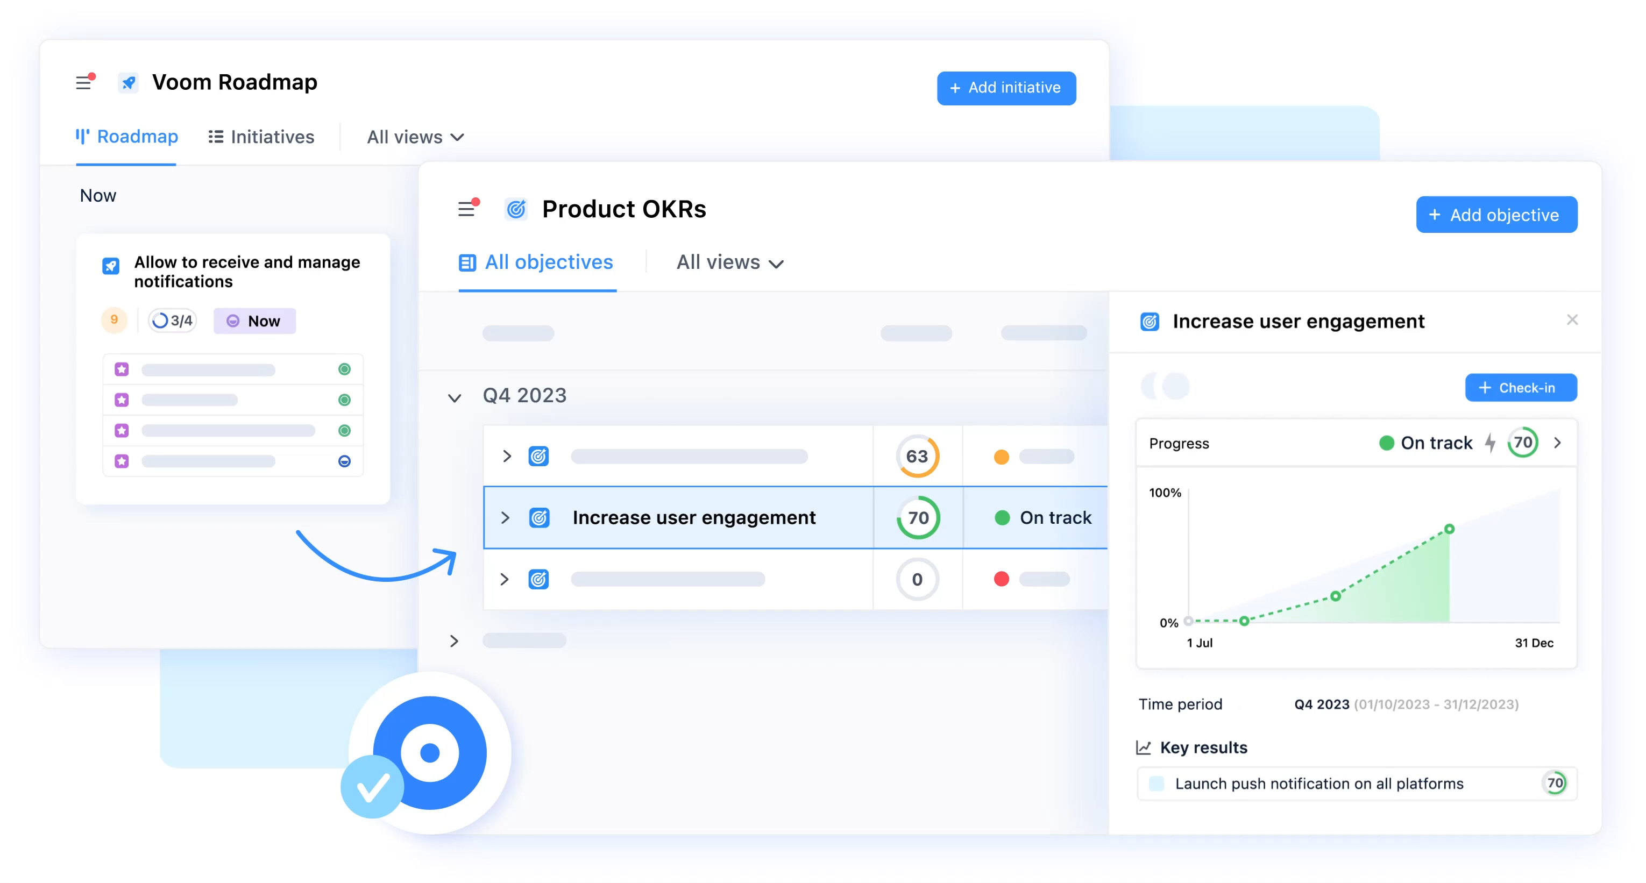
Task: Toggle checkbox for Launch push notification key result
Action: pyautogui.click(x=1156, y=784)
